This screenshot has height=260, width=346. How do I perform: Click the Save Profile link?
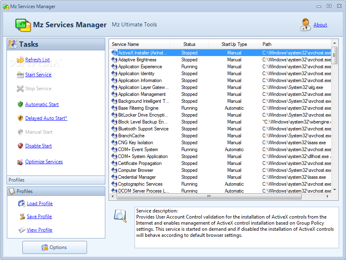click(x=39, y=217)
